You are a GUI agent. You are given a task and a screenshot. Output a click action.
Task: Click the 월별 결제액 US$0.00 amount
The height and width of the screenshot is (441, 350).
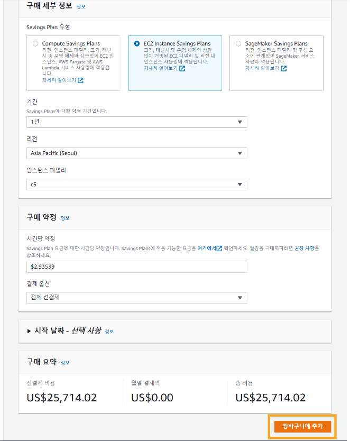pos(152,398)
